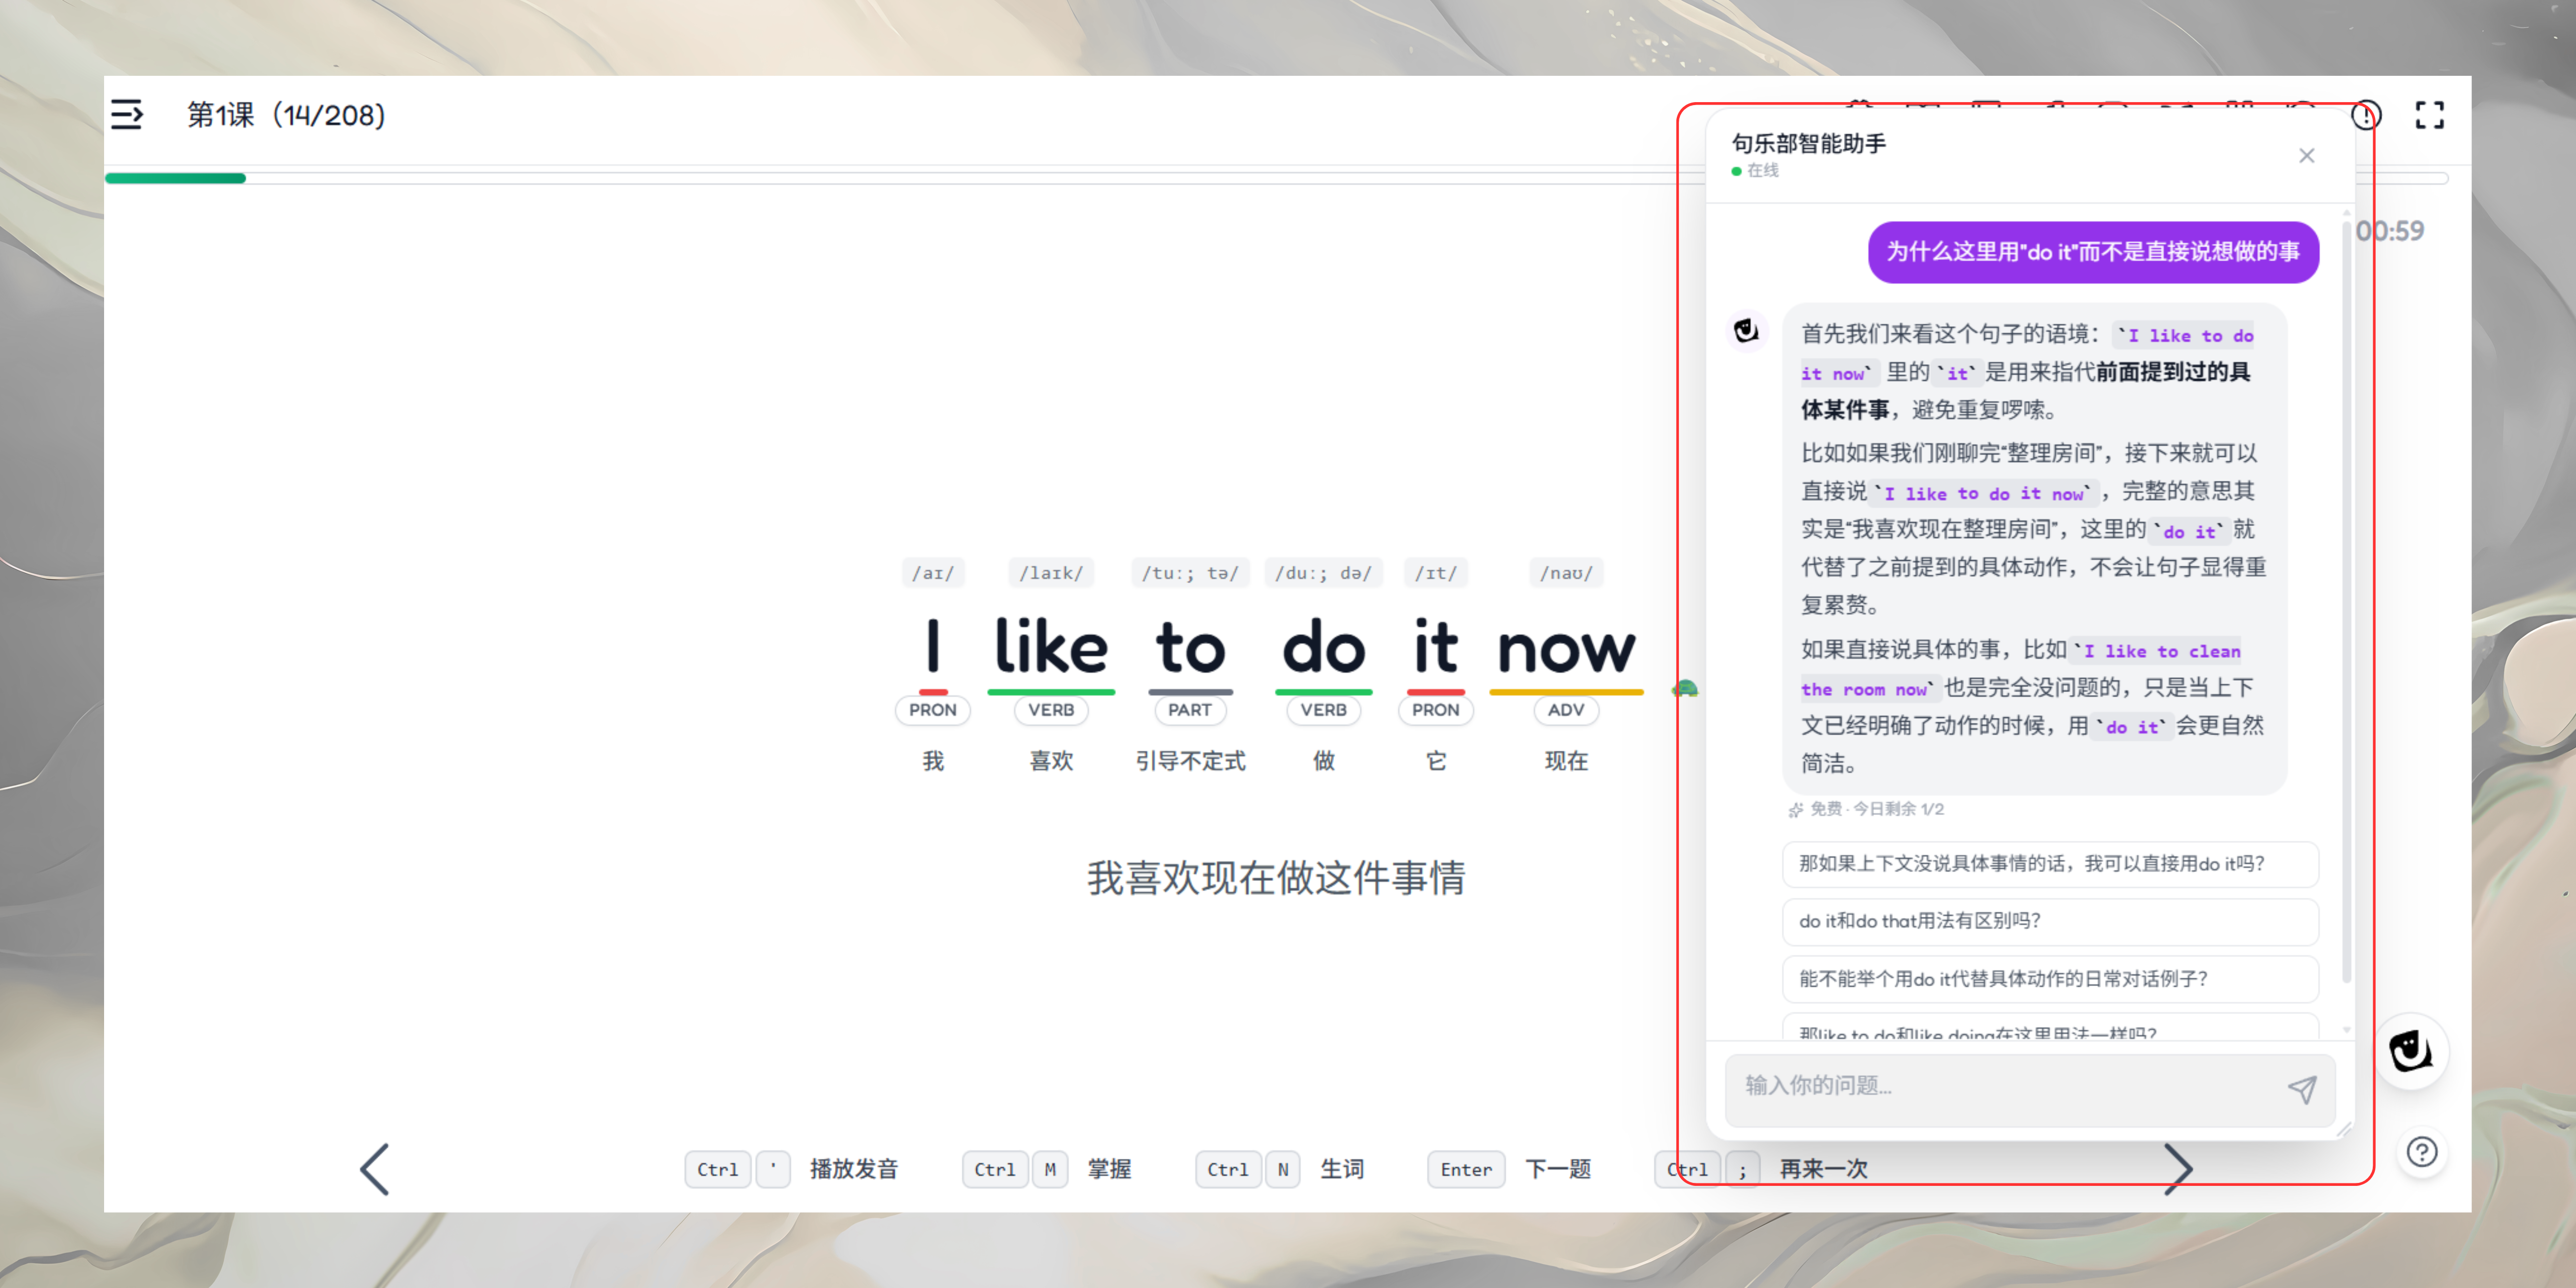The height and width of the screenshot is (1288, 2576).
Task: Go to next sentence with right chevron
Action: [2178, 1169]
